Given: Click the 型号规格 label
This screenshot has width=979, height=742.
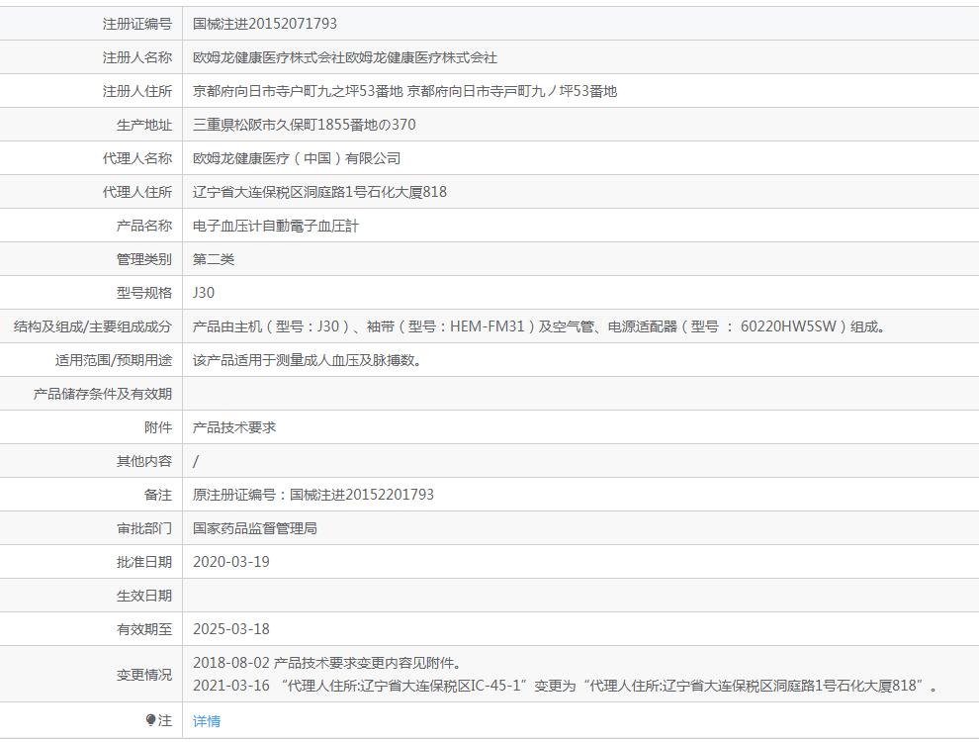Looking at the screenshot, I should click(x=144, y=293).
